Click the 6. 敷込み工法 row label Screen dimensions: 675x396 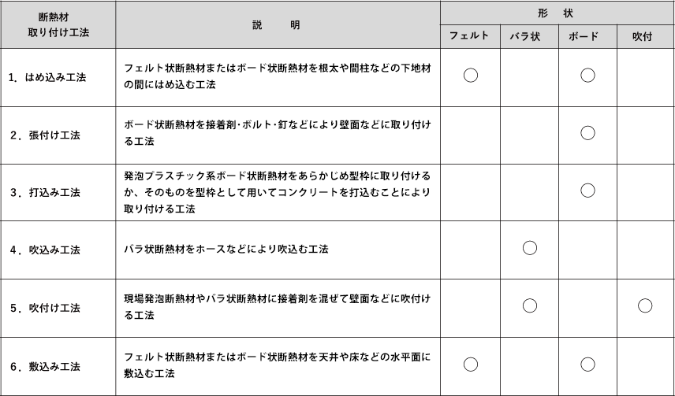(45, 367)
